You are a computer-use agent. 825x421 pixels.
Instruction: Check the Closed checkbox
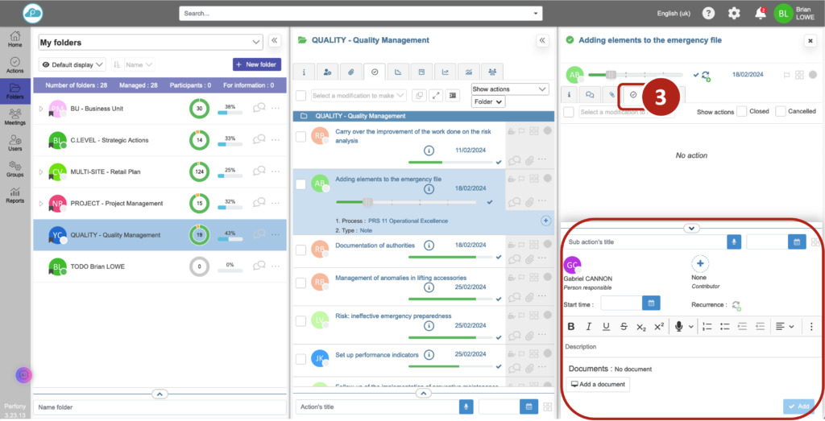741,112
